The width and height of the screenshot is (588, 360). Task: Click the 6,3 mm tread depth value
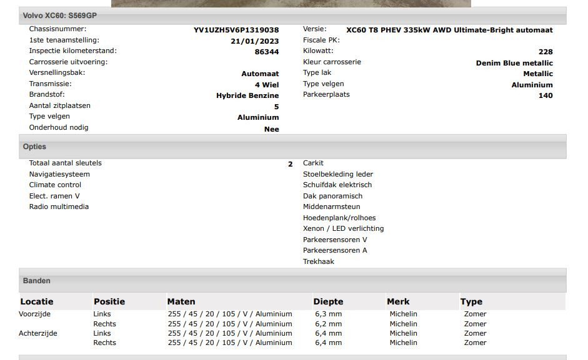(x=328, y=314)
